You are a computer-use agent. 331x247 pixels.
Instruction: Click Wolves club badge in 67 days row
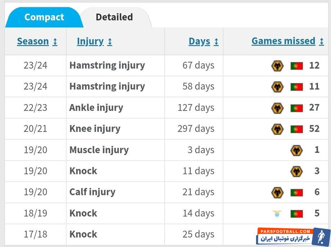pyautogui.click(x=277, y=66)
